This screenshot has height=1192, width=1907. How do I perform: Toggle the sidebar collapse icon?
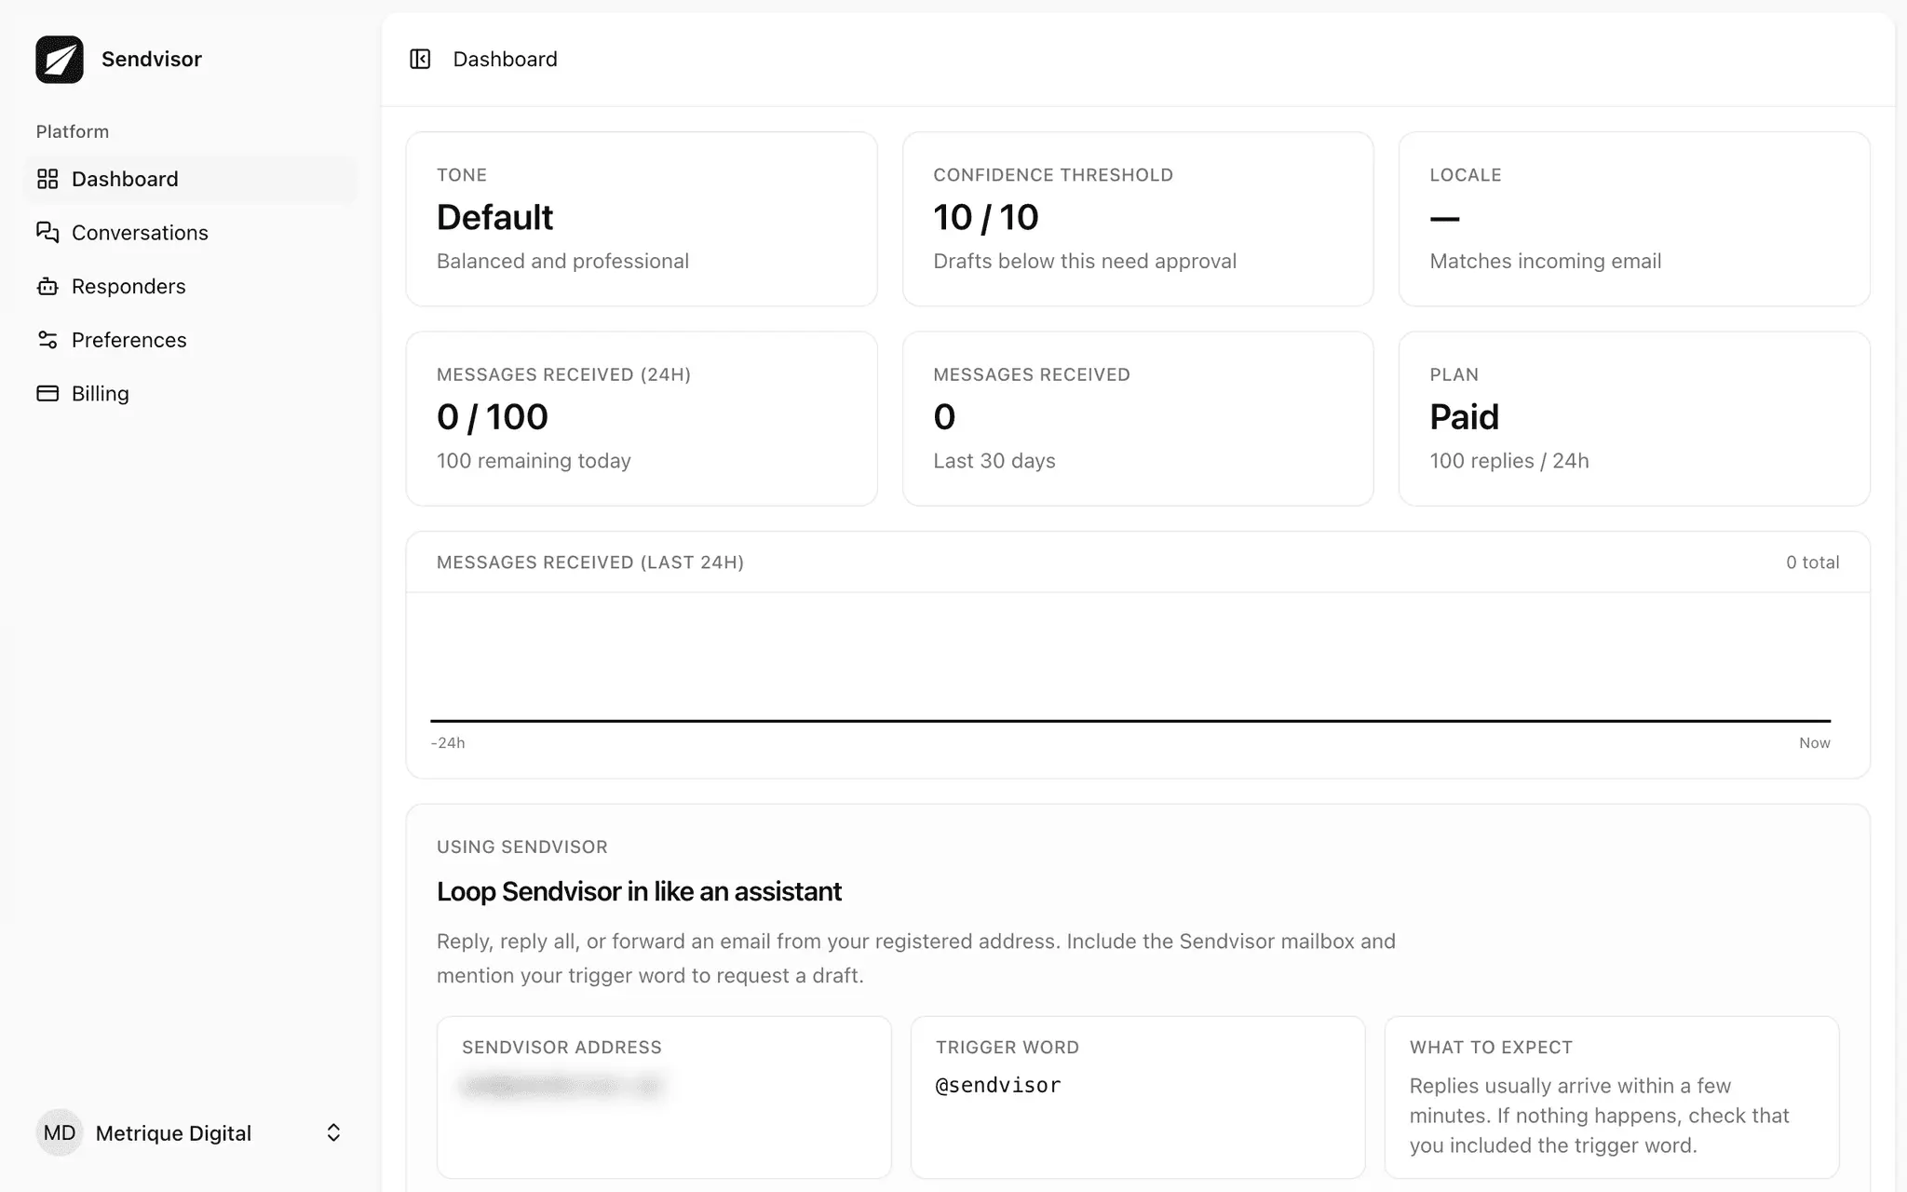[x=420, y=60]
